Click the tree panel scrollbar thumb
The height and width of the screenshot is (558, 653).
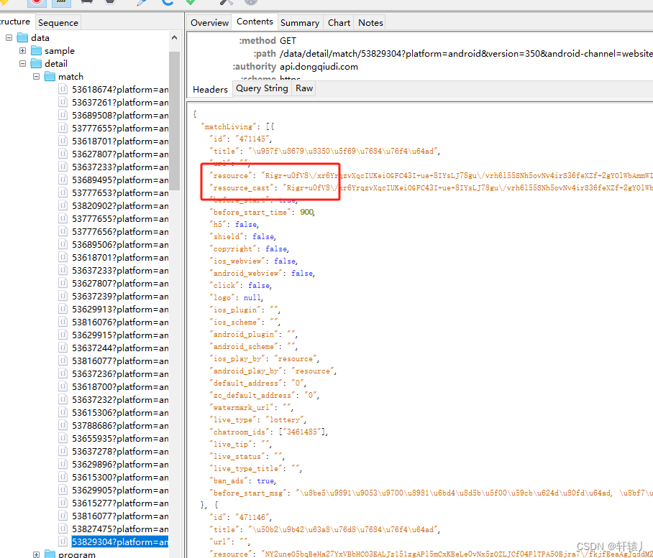(x=175, y=121)
